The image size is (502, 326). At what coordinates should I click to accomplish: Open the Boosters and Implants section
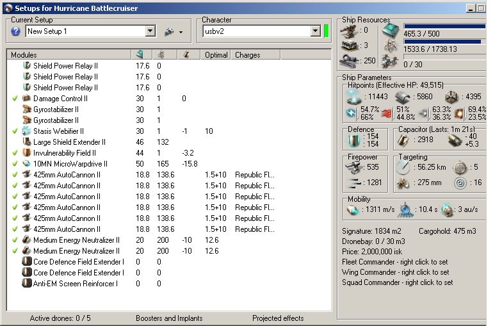169,318
